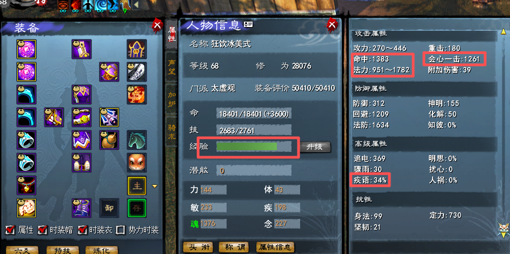Enable the 势力时装 checkbox
The width and height of the screenshot is (510, 254).
point(121,230)
